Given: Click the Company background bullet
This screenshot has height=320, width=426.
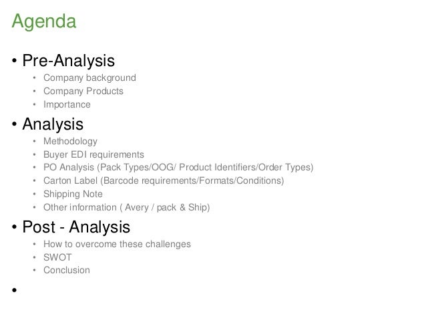Looking at the screenshot, I should (89, 77).
